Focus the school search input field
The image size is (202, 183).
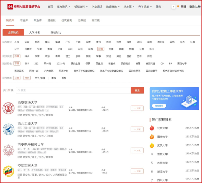[74, 90]
